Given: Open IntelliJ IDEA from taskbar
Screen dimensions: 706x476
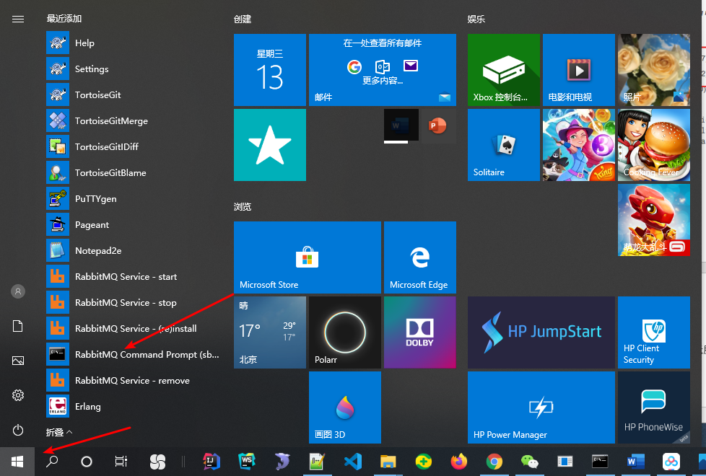Looking at the screenshot, I should (x=212, y=462).
